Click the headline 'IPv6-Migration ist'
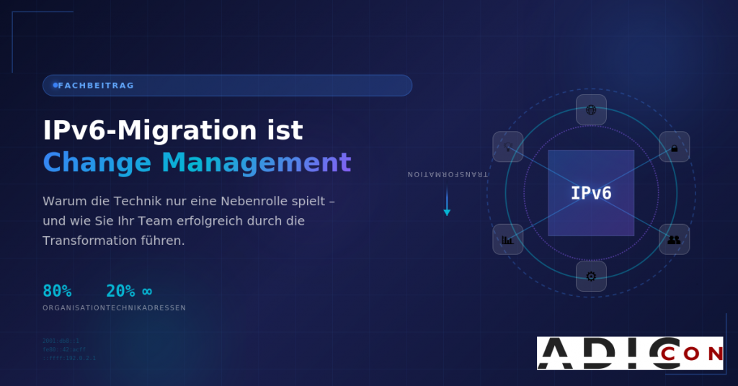 [x=173, y=130]
